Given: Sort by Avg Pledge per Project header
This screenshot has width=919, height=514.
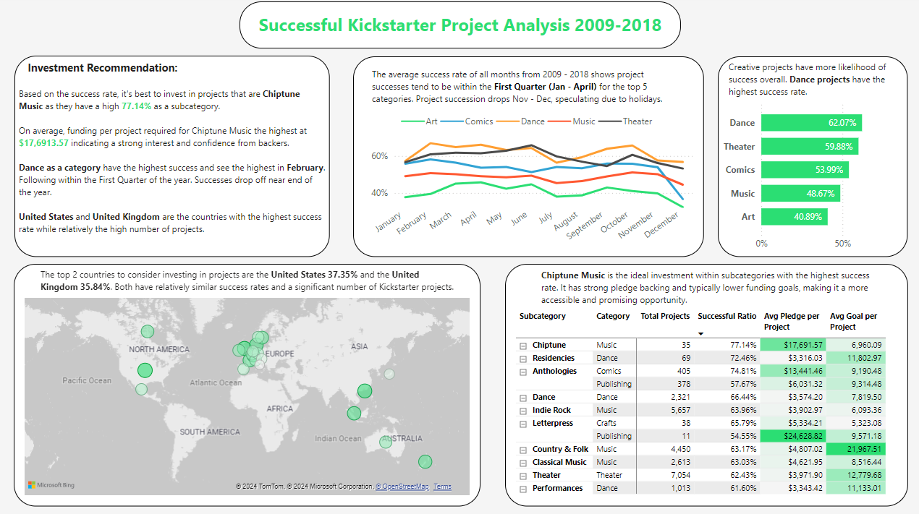Looking at the screenshot, I should (x=792, y=321).
